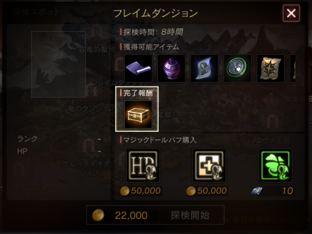This screenshot has height=234, width=312.
Task: Click the 50,000 gold price under HP buff
Action: (141, 191)
